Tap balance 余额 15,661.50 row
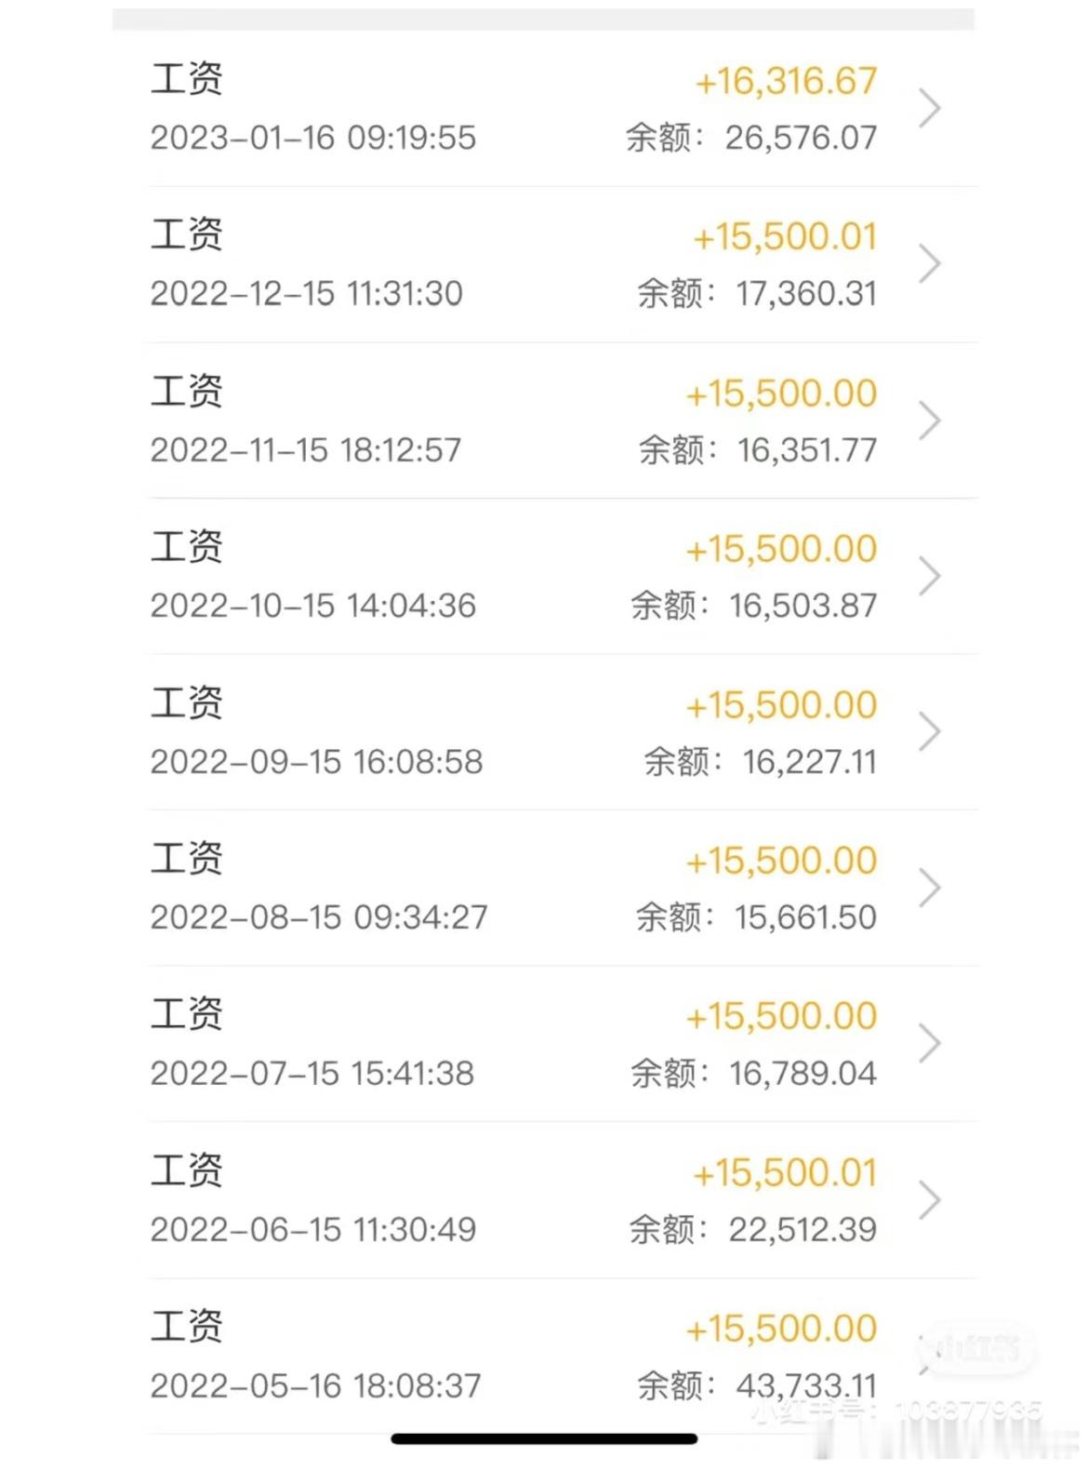1088x1470 pixels. pyautogui.click(x=757, y=917)
